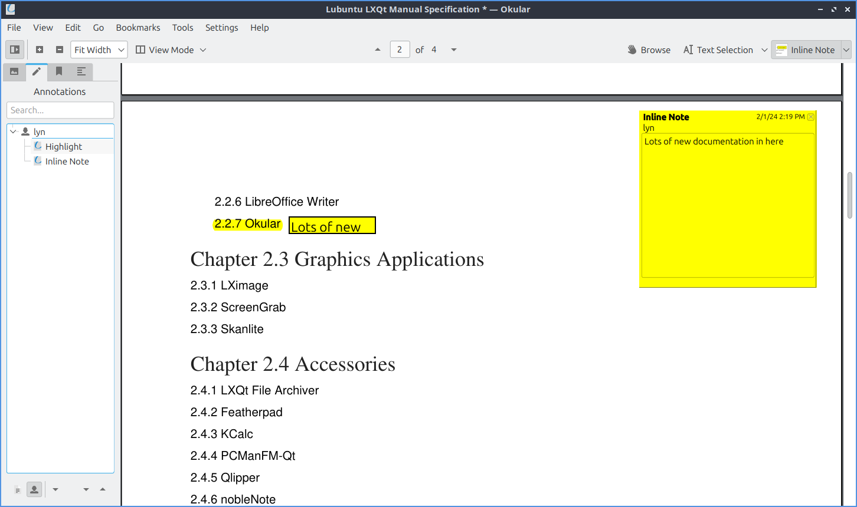Select the Browse tool

(x=649, y=50)
